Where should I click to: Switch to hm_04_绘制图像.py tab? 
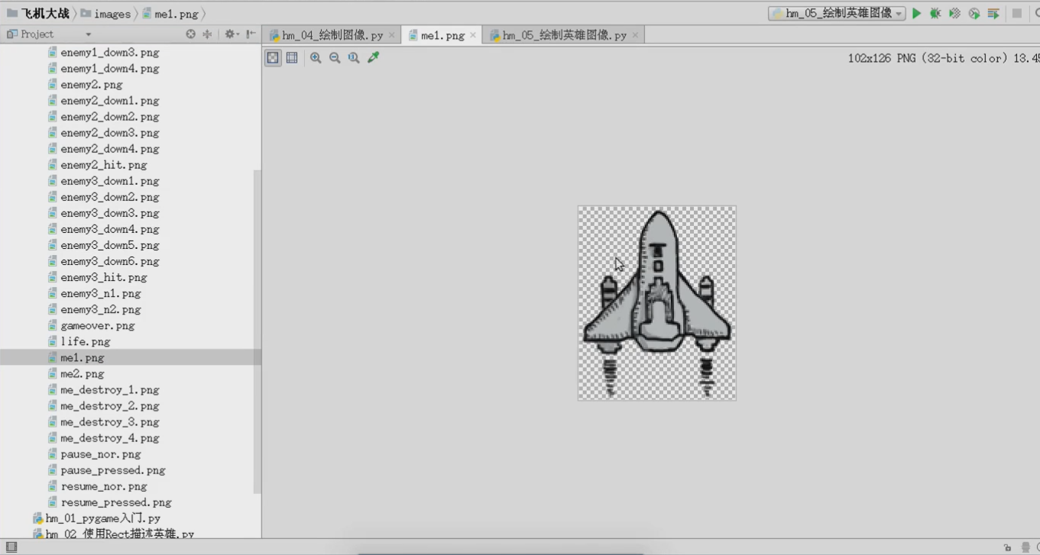(332, 35)
